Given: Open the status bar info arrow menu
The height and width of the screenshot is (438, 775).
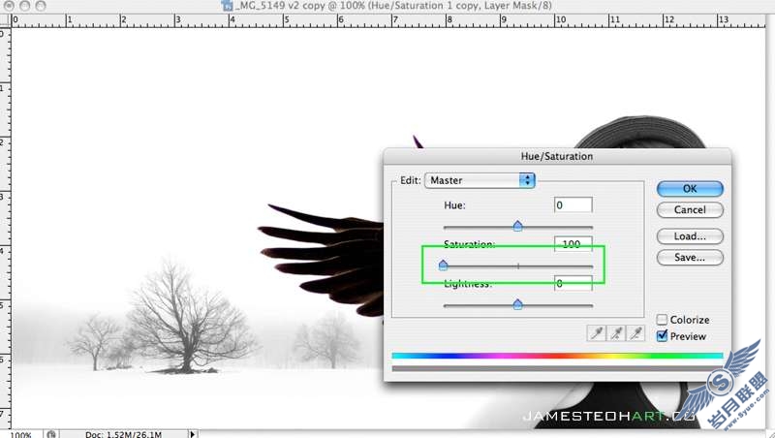Looking at the screenshot, I should tap(193, 434).
